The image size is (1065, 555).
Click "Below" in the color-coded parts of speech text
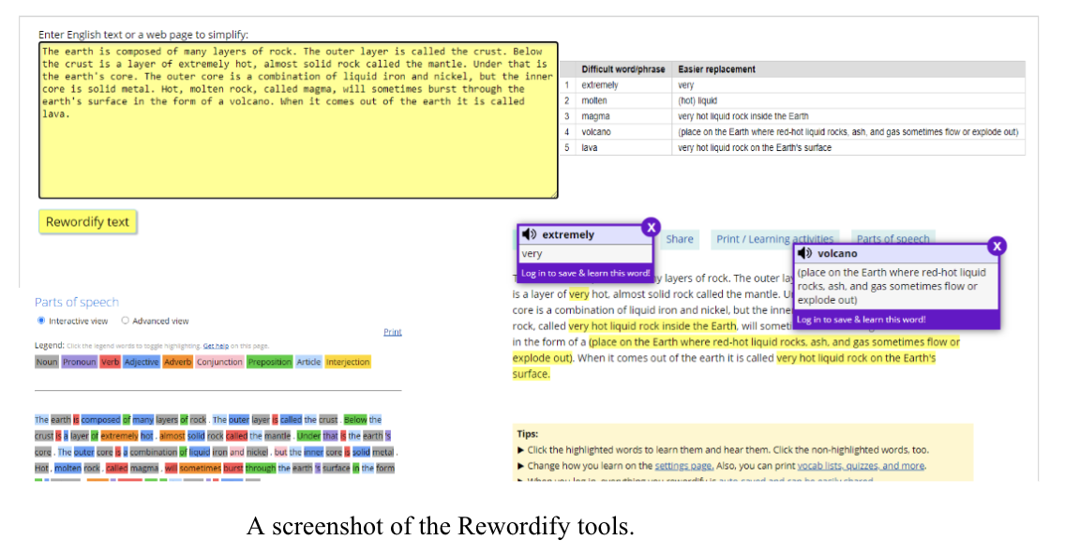click(355, 420)
